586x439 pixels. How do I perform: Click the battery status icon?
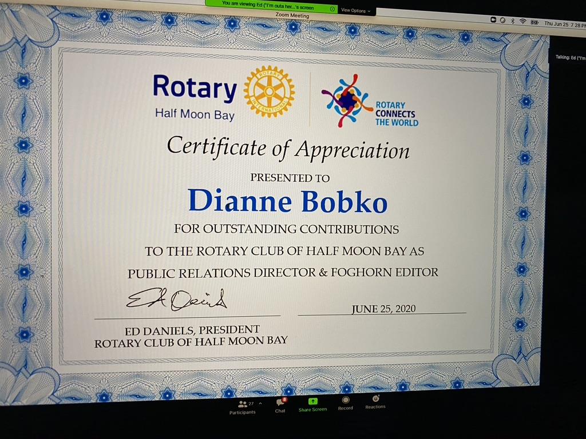534,22
